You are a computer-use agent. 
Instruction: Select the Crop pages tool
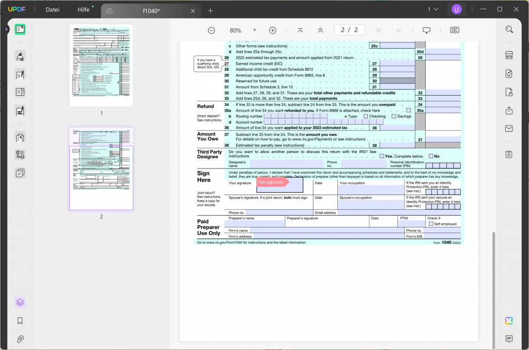[x=21, y=156]
